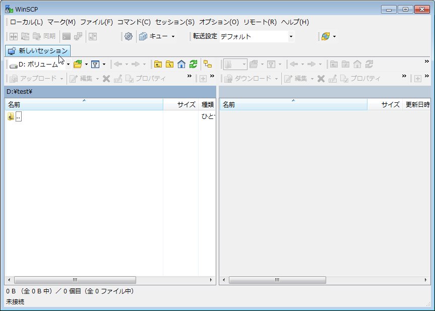Click the local file filter icon

tap(95, 64)
